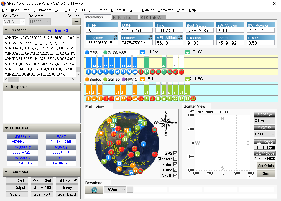Uncheck the GPS checkbox in Earth View

pos(175,153)
